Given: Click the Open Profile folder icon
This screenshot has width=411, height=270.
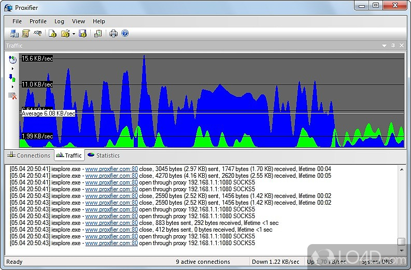Looking at the screenshot, I should (x=65, y=34).
